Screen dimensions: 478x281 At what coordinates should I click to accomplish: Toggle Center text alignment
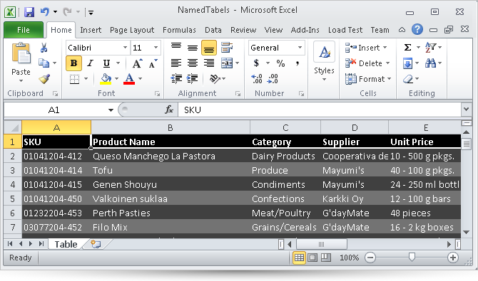[193, 63]
